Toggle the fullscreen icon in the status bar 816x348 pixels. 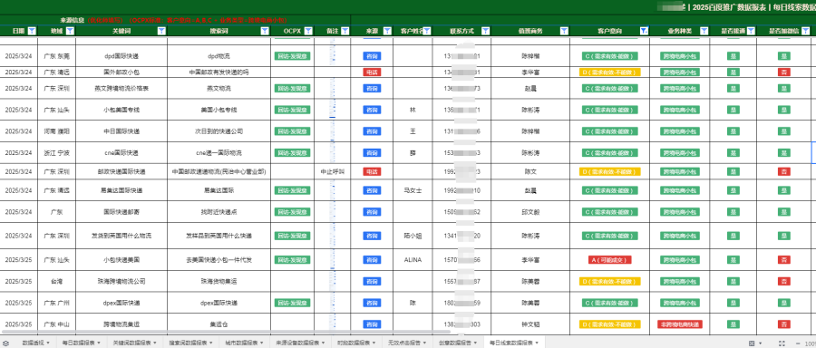[782, 343]
